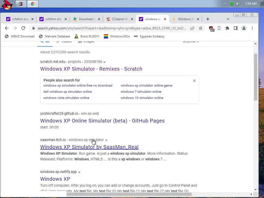Click the Angry Birds start icon

click(7, 5)
